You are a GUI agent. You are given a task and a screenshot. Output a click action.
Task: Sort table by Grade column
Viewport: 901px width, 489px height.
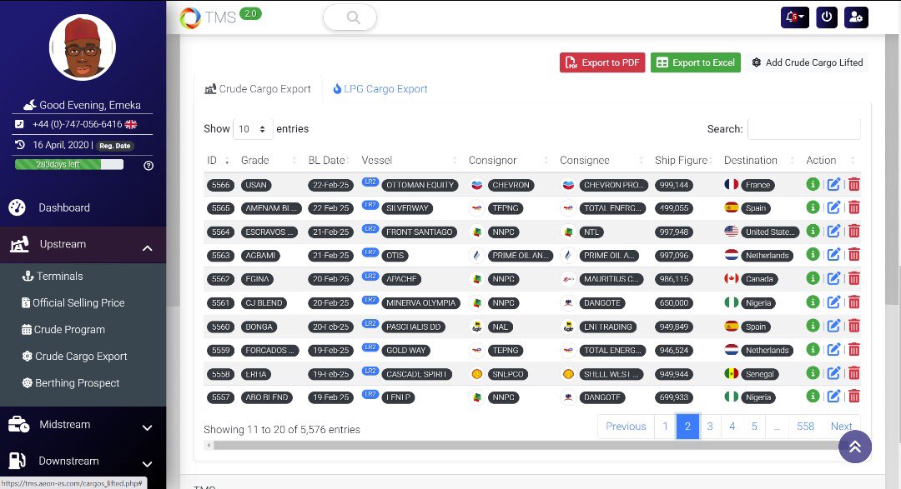pos(269,160)
